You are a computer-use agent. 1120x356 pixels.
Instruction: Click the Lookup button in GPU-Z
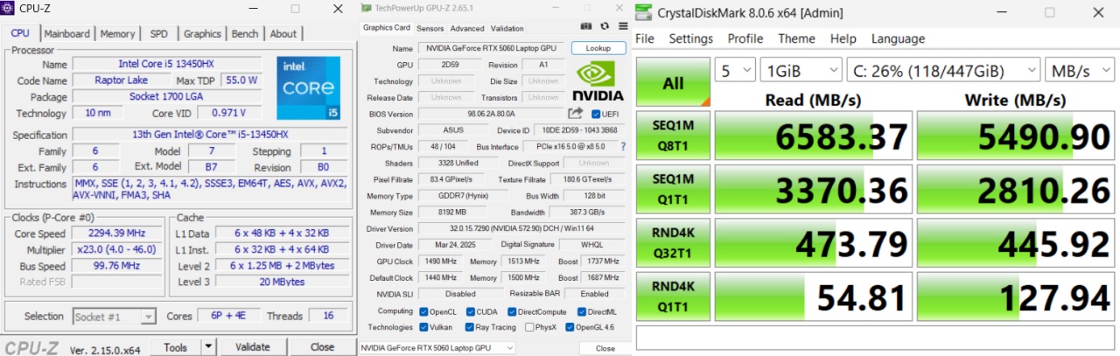[598, 48]
